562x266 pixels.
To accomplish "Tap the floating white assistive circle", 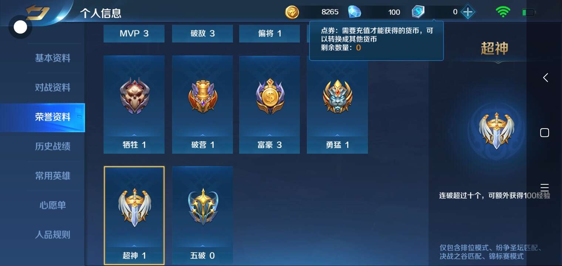I will (20, 27).
